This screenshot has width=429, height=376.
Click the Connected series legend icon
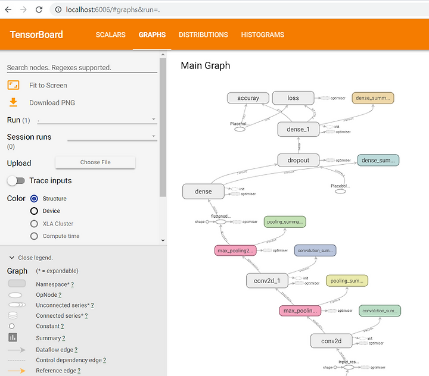pos(13,315)
